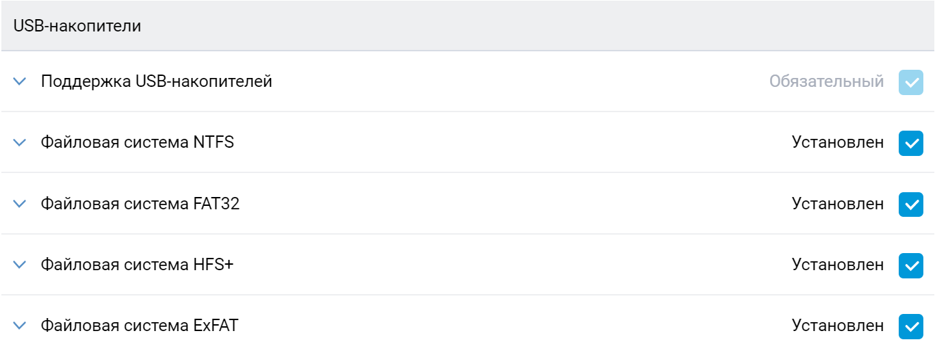This screenshot has height=355, width=935.
Task: Select the Файловая система HFS+ row label
Action: click(x=137, y=265)
